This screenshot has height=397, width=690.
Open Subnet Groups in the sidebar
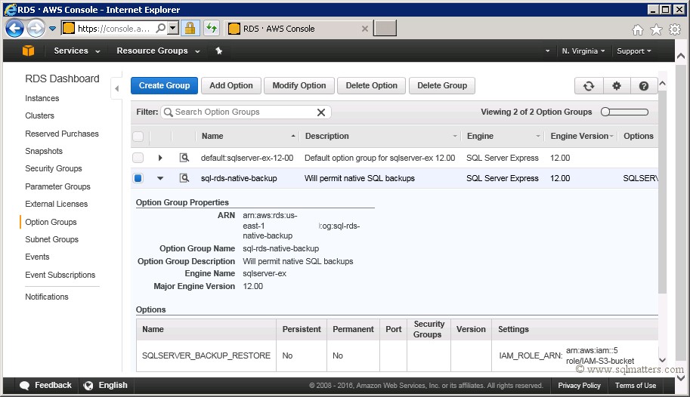51,239
